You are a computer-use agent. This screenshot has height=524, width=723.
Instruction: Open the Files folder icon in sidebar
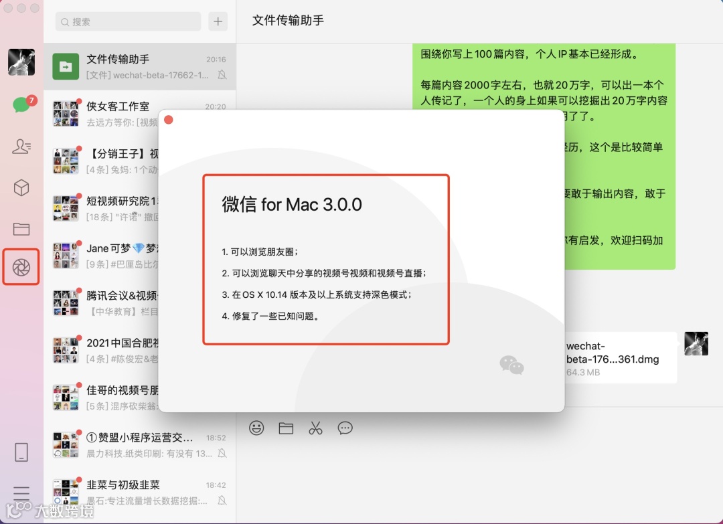(21, 229)
